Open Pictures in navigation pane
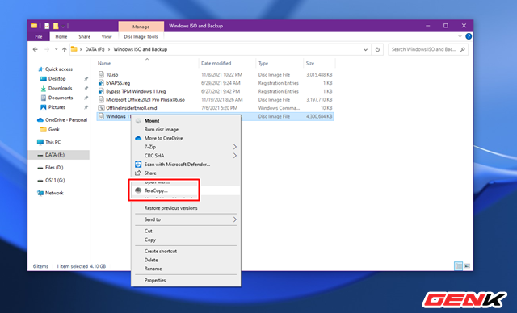The width and height of the screenshot is (517, 313). tap(57, 107)
